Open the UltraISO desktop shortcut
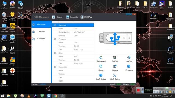 (x=12, y=4)
